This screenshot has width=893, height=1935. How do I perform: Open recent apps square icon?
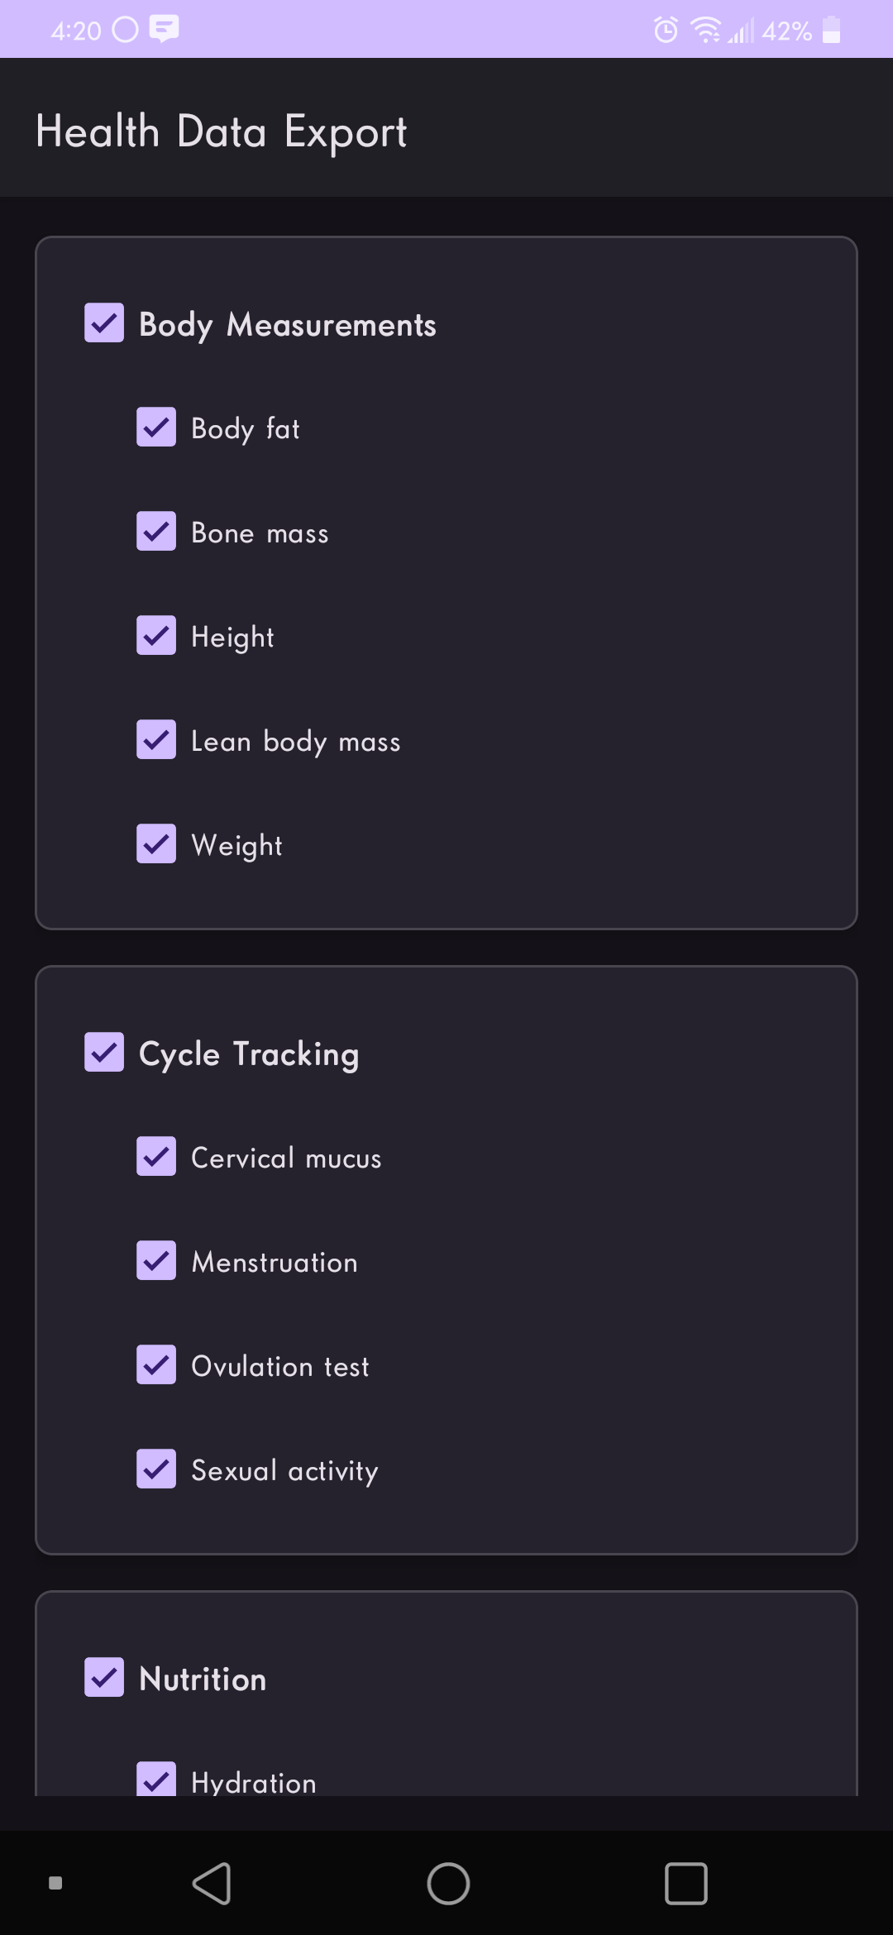pyautogui.click(x=685, y=1884)
